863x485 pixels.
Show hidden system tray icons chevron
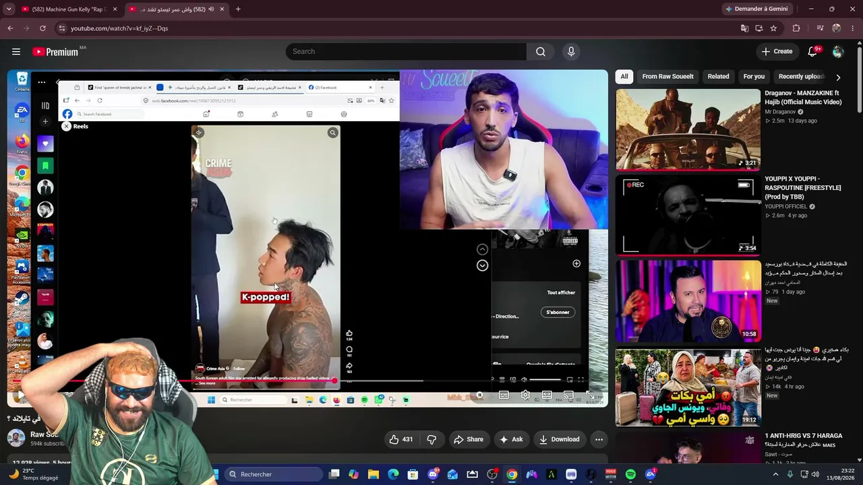click(775, 474)
